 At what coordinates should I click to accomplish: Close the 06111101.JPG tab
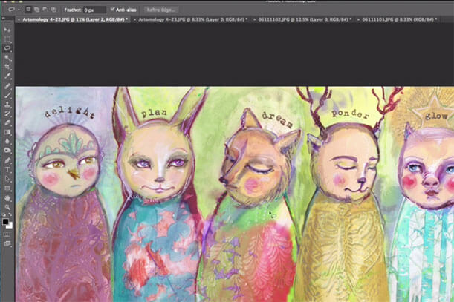[x=358, y=20]
